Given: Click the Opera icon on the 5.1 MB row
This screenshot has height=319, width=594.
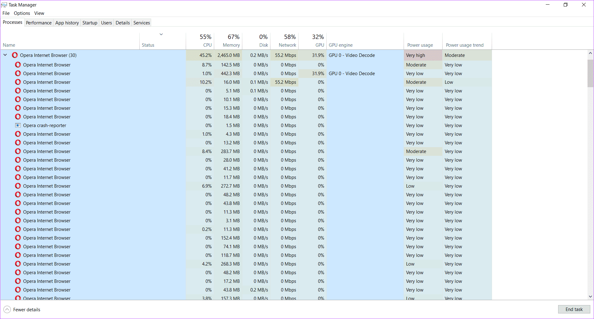Looking at the screenshot, I should pos(18,91).
